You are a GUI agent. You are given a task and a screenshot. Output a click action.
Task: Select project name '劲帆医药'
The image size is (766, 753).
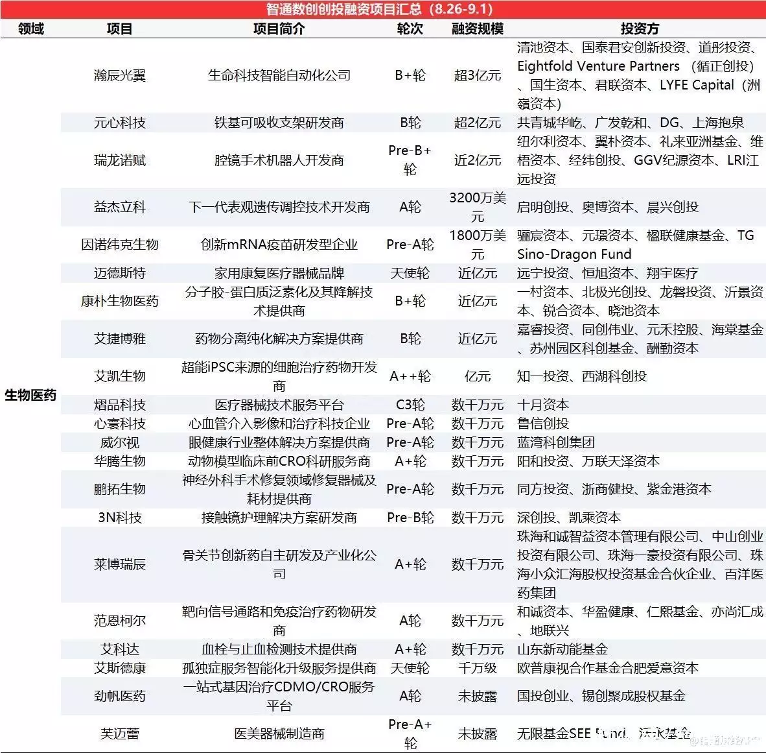click(x=120, y=697)
